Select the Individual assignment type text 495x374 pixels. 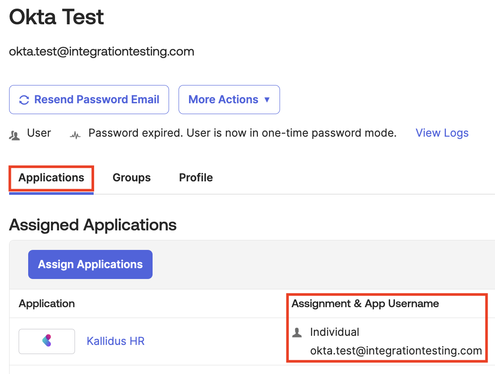click(x=335, y=332)
